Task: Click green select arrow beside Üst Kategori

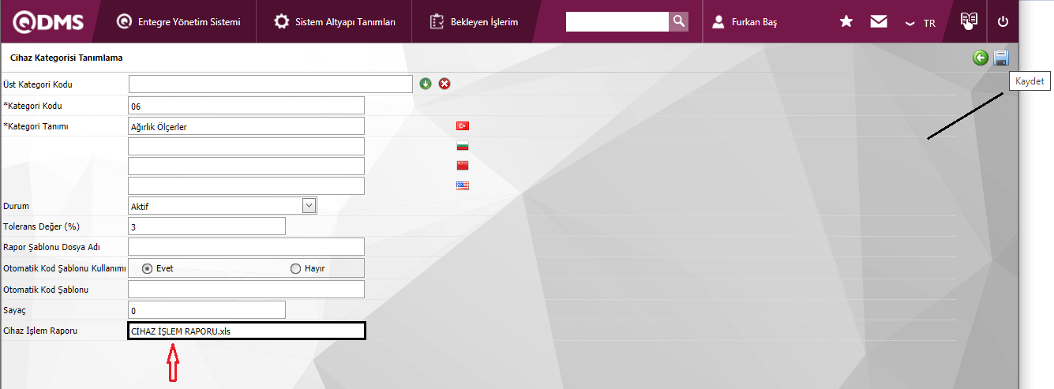Action: (x=426, y=84)
